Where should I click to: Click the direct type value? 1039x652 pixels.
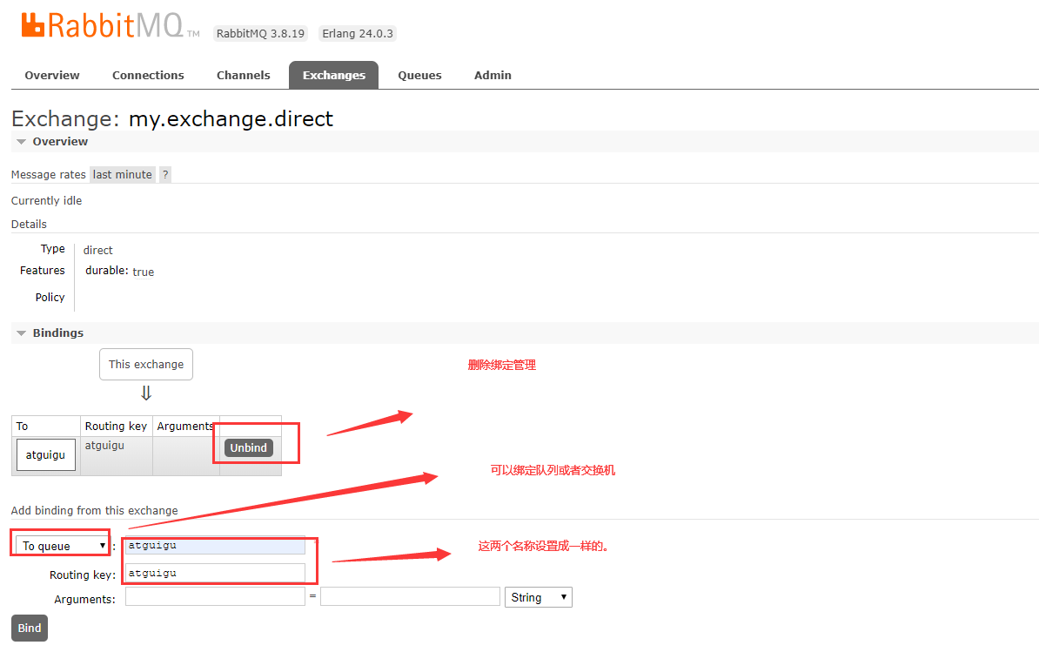click(98, 250)
